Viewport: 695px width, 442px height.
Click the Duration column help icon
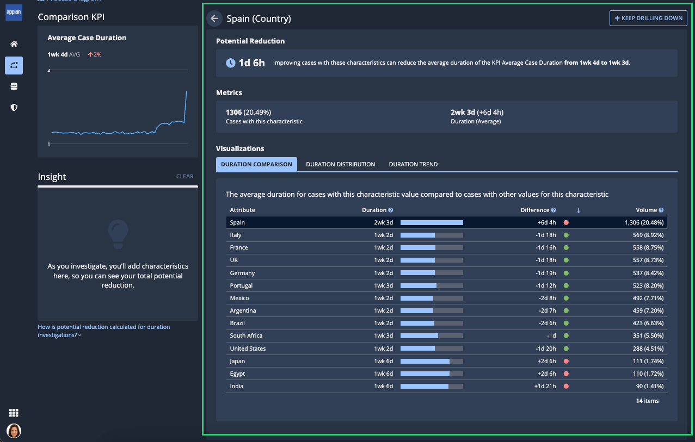point(391,210)
